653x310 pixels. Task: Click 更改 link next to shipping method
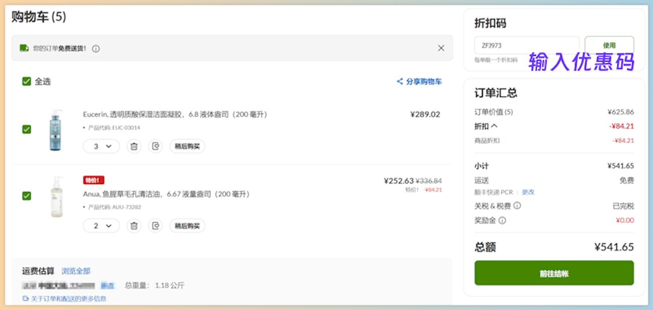528,192
